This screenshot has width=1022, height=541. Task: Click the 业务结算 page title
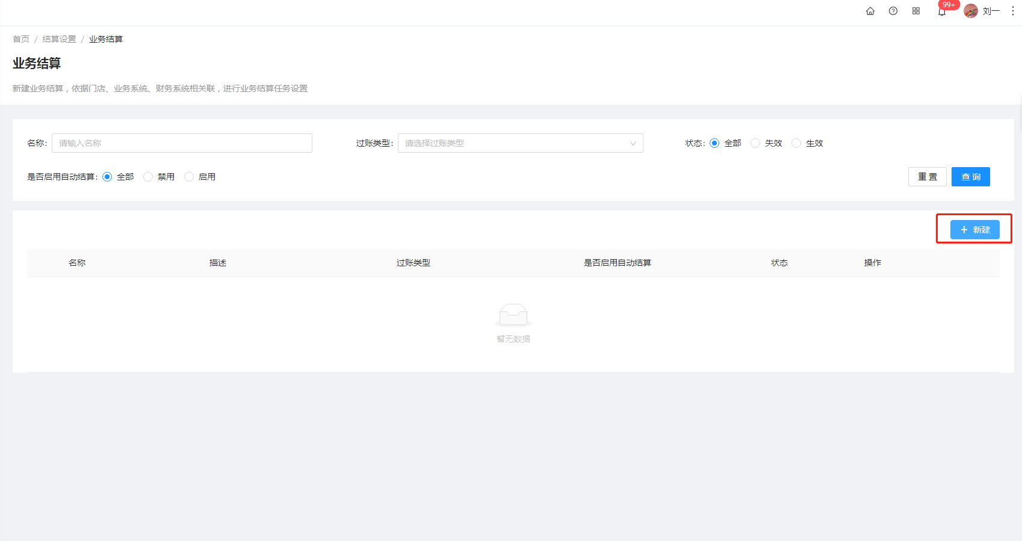(x=37, y=63)
